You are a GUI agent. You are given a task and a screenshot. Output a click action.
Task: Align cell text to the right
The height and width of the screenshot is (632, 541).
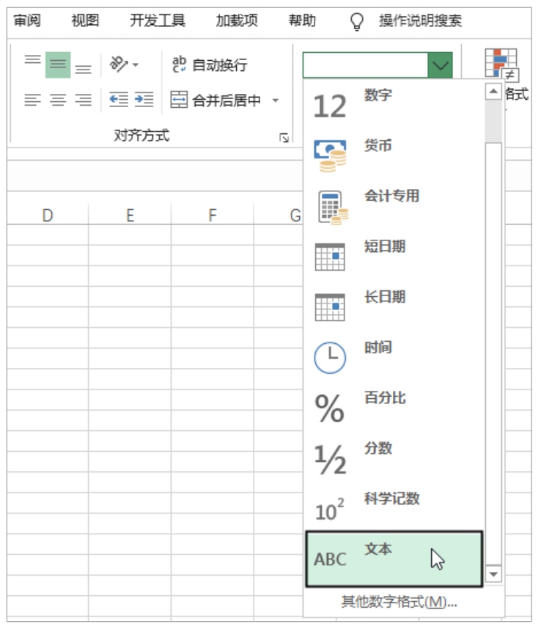84,100
